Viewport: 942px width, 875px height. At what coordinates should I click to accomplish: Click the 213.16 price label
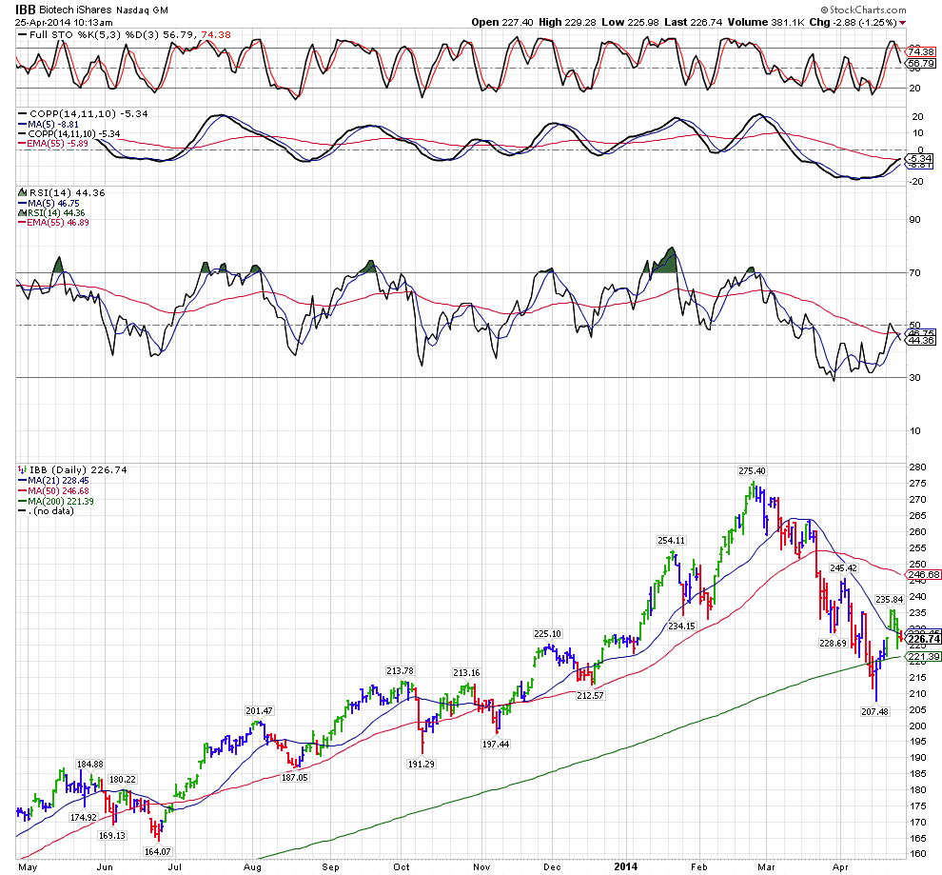(467, 672)
